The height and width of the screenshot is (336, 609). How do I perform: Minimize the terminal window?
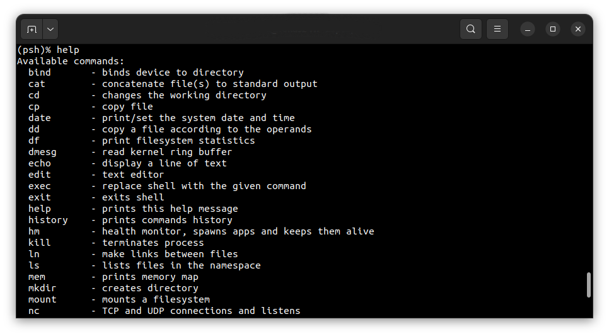[x=528, y=29]
